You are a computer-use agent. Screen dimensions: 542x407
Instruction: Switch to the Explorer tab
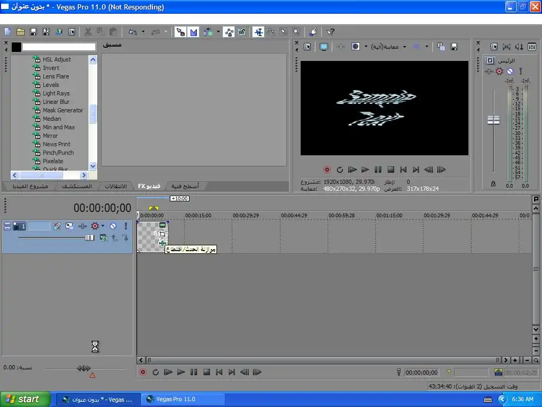[77, 186]
